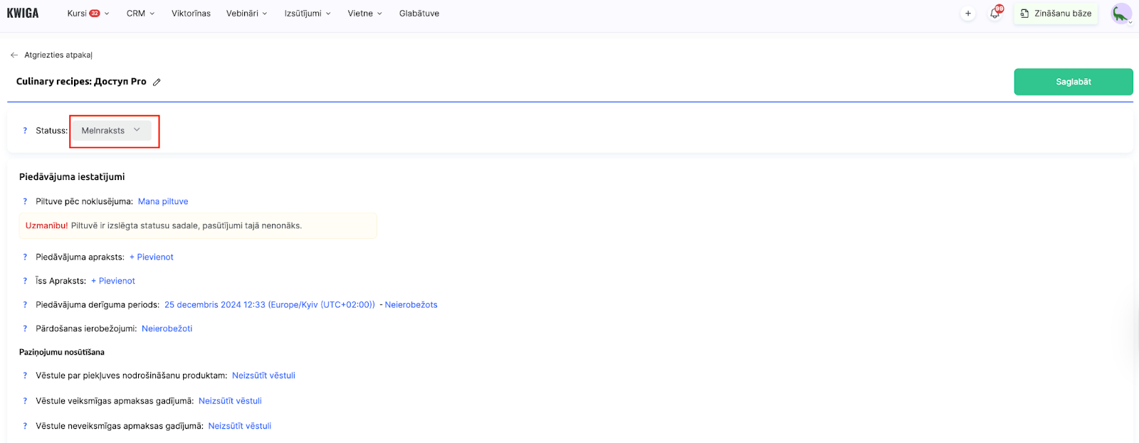Expand the Vebināri menu
Screen dimensions: 1139x443
click(247, 14)
